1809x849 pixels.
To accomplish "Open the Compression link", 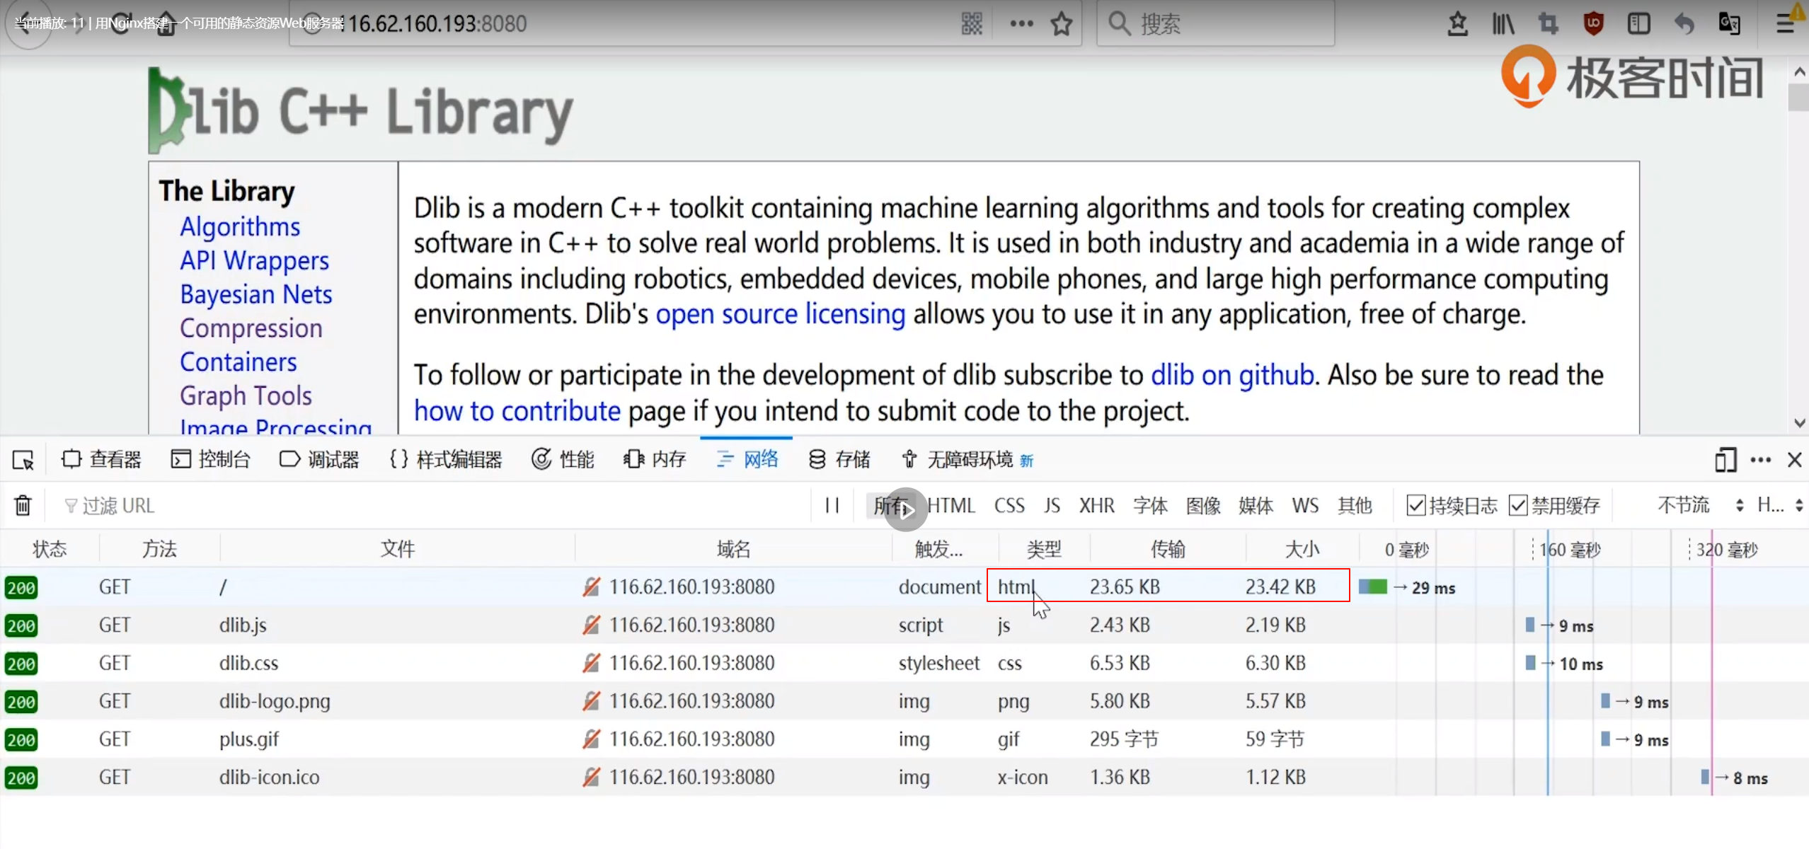I will (x=251, y=328).
